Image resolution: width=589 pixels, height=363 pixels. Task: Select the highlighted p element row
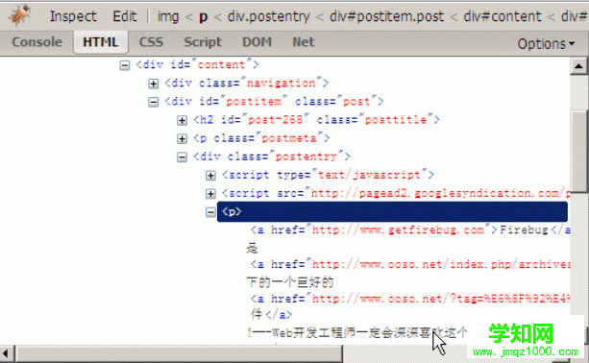392,211
